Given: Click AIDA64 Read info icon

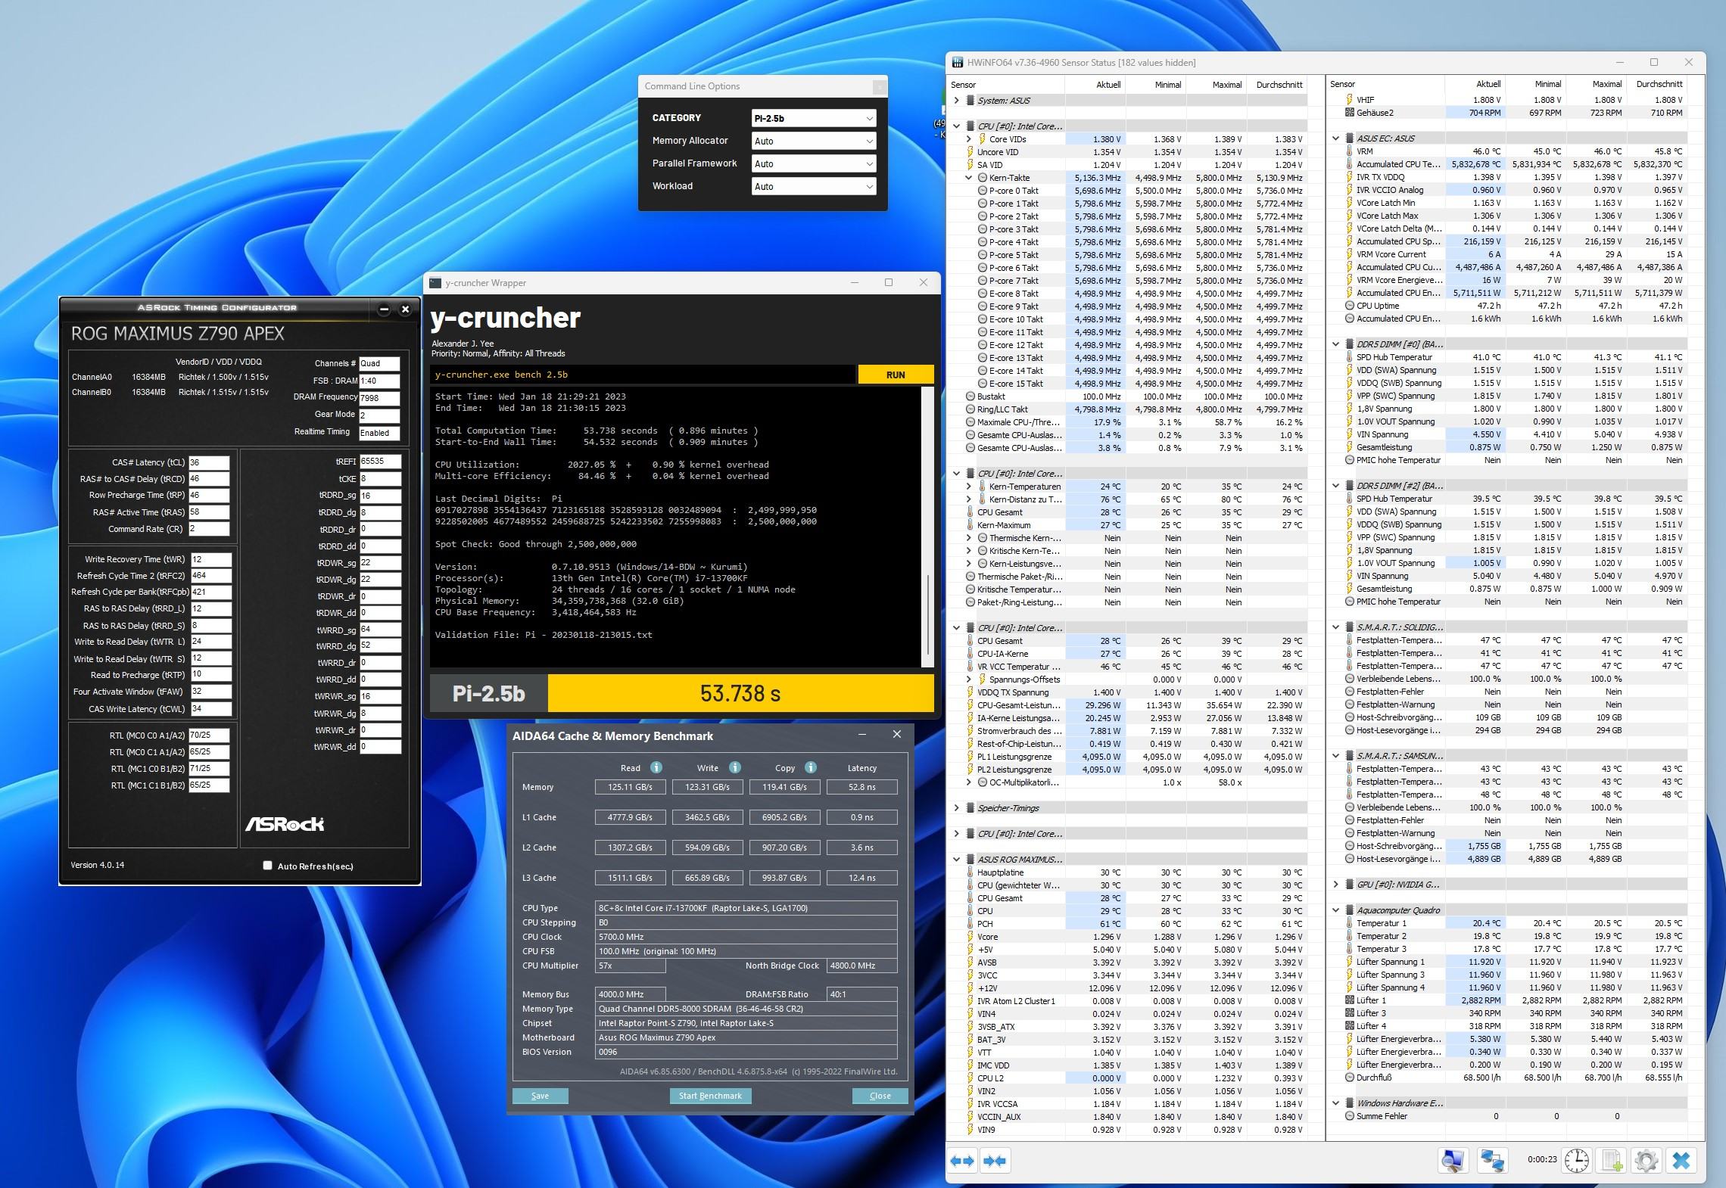Looking at the screenshot, I should tap(656, 767).
